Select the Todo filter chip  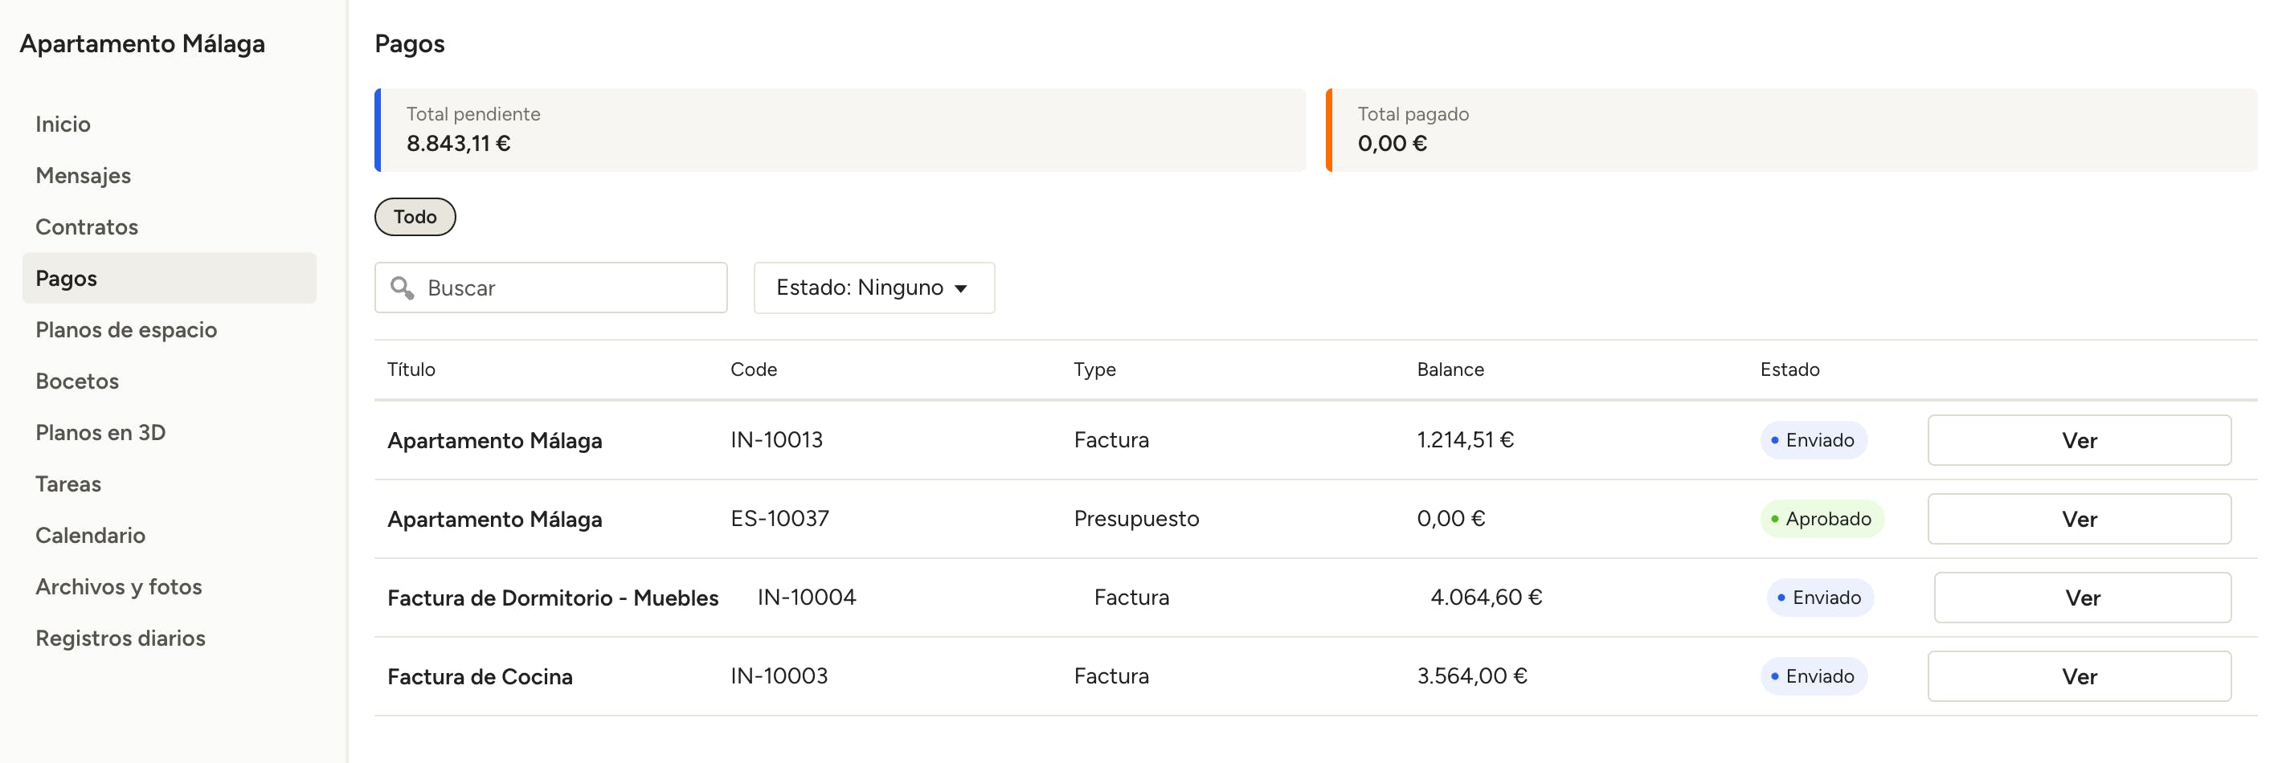point(415,217)
